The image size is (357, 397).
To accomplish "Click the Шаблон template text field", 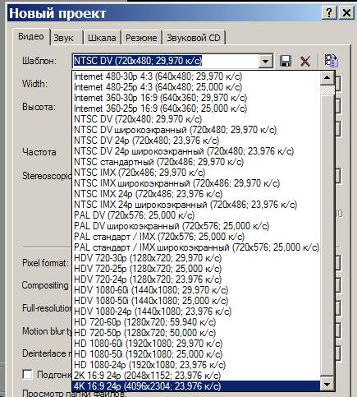I will coord(166,61).
